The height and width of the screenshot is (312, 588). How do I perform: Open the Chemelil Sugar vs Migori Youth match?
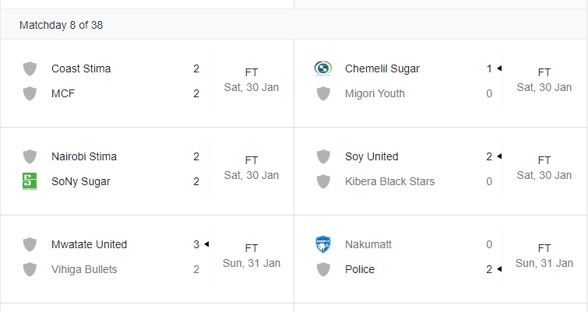pos(440,83)
